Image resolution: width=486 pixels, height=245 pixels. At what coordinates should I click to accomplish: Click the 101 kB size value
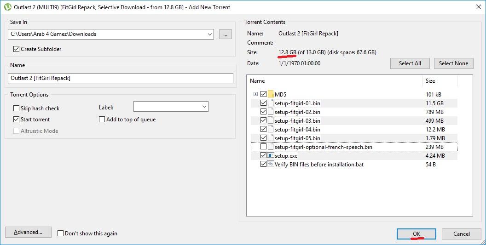click(434, 94)
